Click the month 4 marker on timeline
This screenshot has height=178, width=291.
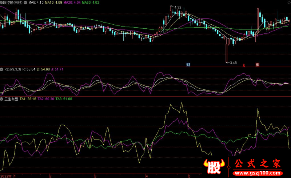click(145, 175)
